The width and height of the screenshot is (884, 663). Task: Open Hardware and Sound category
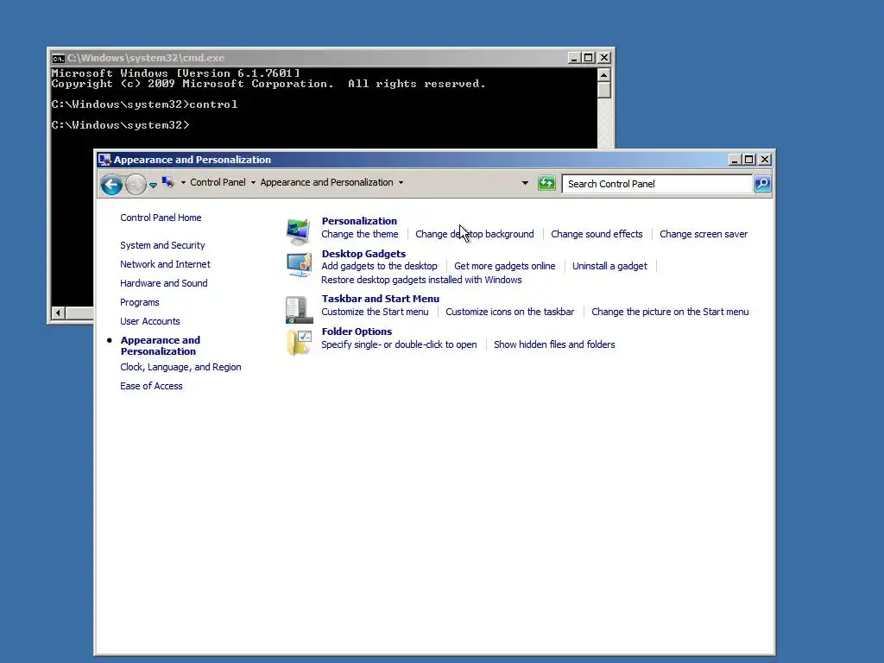tap(163, 283)
